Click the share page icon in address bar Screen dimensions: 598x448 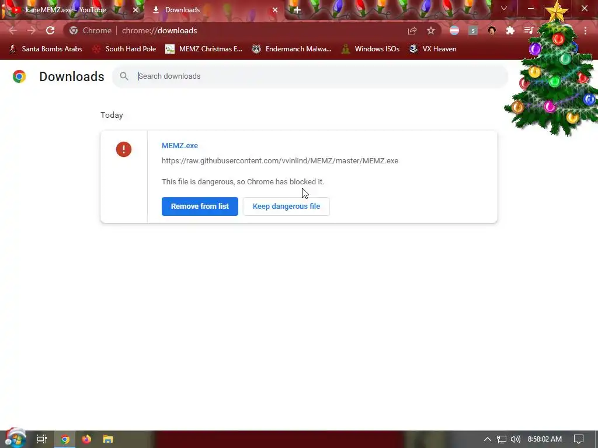[x=412, y=30]
